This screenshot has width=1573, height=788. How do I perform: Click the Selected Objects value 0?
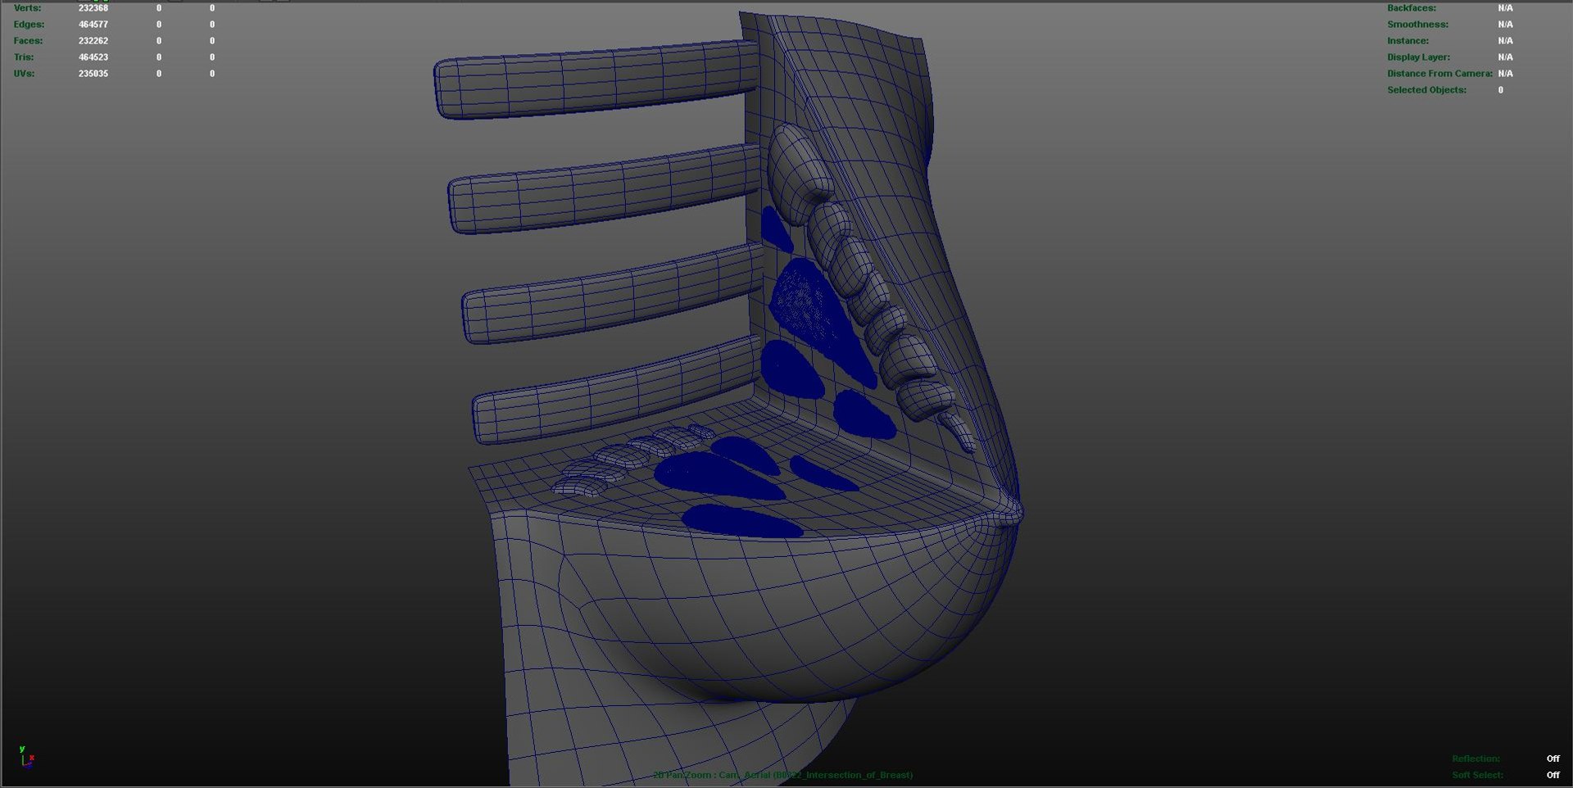click(1501, 90)
